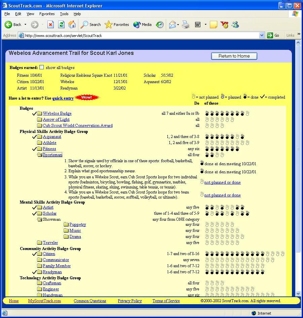The height and width of the screenshot is (318, 303).
Task: Expand the Family Member folder
Action: [x=40, y=266]
